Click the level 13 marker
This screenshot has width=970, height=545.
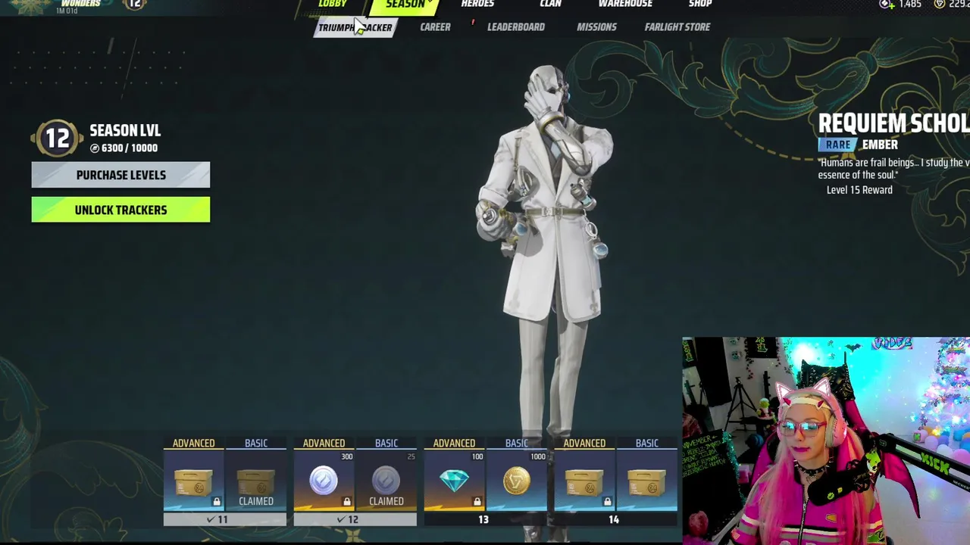[483, 519]
